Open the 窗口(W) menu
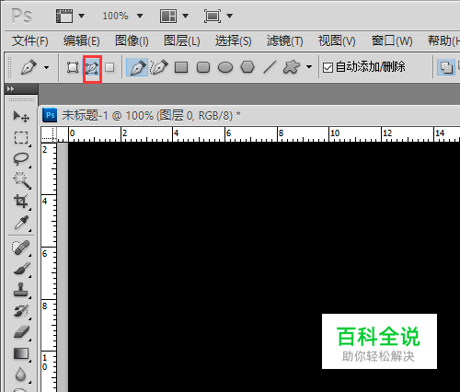This screenshot has height=392, width=460. 392,40
